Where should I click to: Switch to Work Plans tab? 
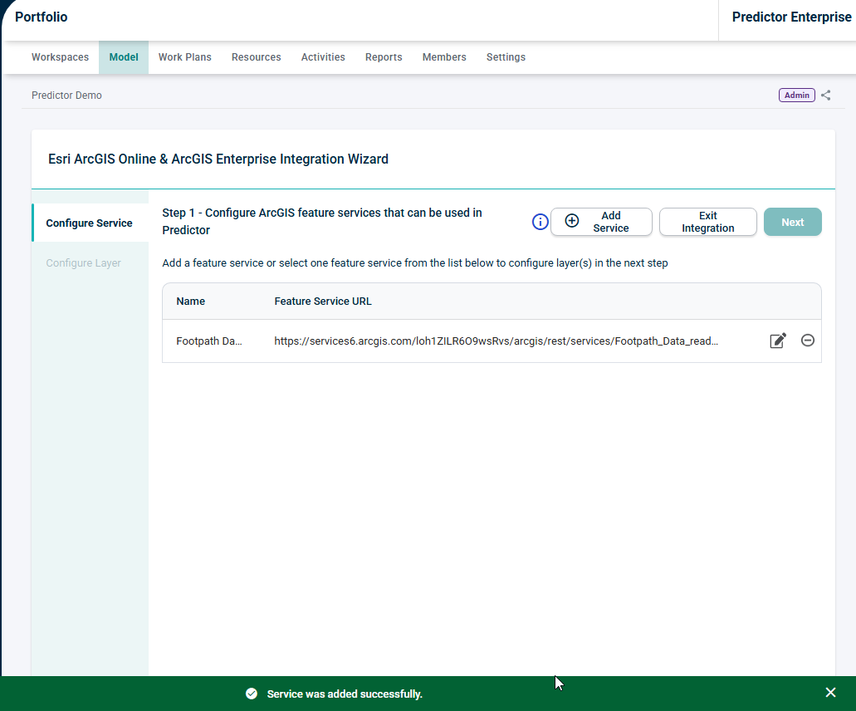pos(184,57)
